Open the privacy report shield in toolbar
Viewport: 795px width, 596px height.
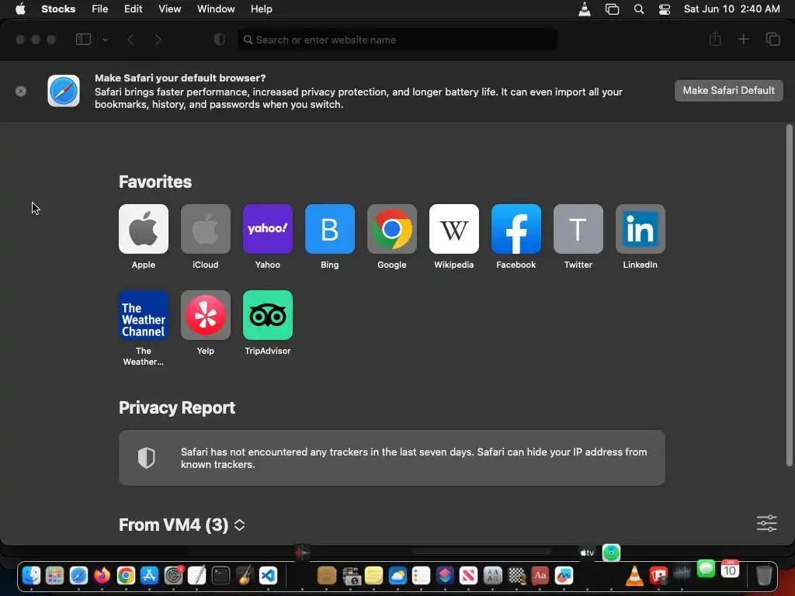[x=219, y=40]
